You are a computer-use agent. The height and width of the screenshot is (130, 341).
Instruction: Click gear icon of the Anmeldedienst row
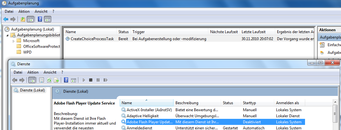tap(124, 128)
